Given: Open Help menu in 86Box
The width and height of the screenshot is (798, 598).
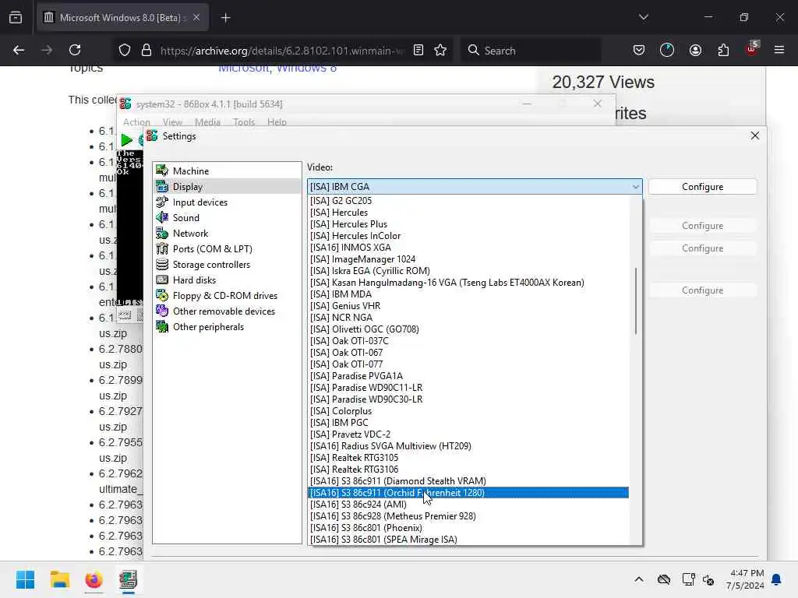Looking at the screenshot, I should click(x=277, y=122).
